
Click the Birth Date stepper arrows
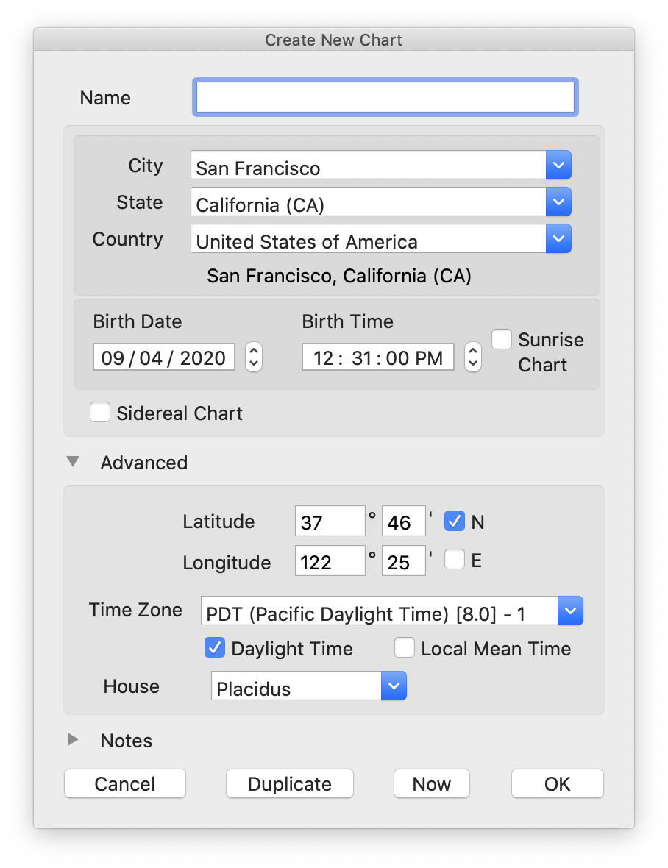coord(254,357)
